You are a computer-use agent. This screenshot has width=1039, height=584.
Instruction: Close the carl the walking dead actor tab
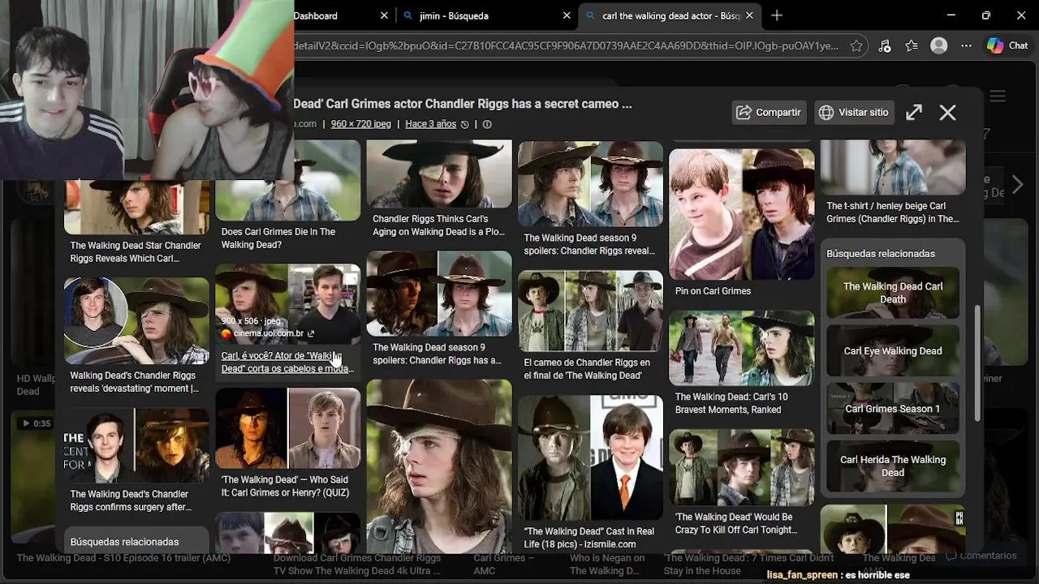749,15
